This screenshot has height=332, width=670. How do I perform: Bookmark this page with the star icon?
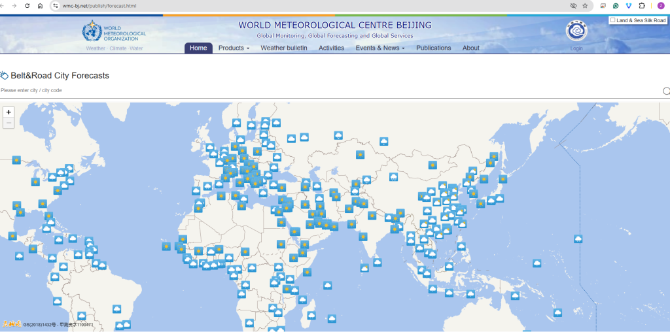(x=584, y=5)
